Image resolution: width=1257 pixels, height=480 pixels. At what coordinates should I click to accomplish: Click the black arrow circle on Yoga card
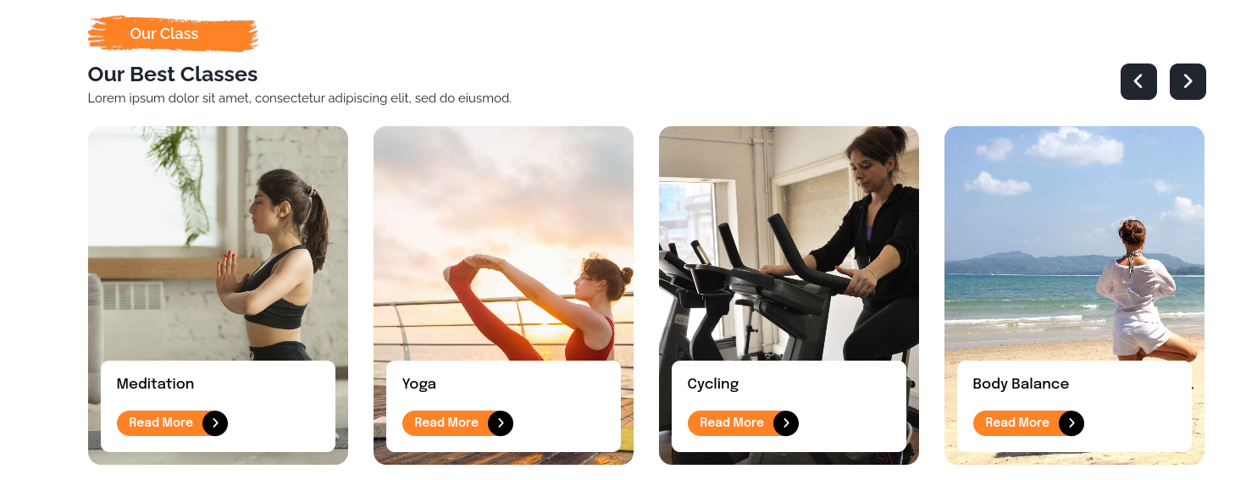pos(501,423)
